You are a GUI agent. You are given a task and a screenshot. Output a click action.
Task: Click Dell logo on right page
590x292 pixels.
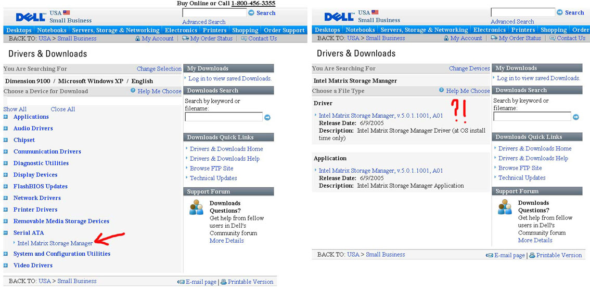(x=339, y=17)
